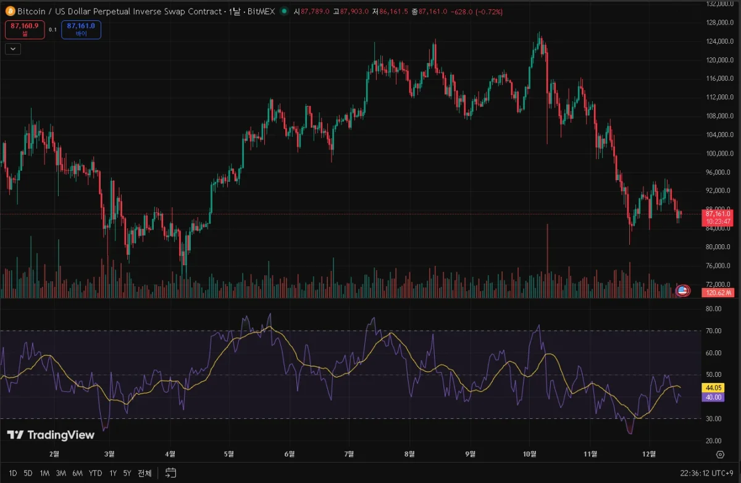This screenshot has width=741, height=483.
Task: Click the 30.00 RSI axis label
Action: (x=713, y=419)
